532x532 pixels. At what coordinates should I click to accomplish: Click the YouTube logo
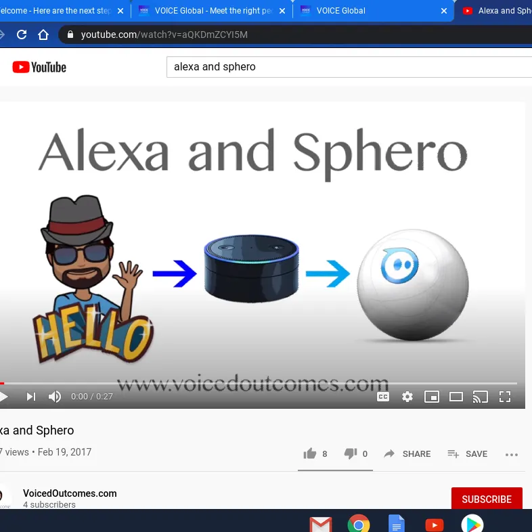pos(39,67)
